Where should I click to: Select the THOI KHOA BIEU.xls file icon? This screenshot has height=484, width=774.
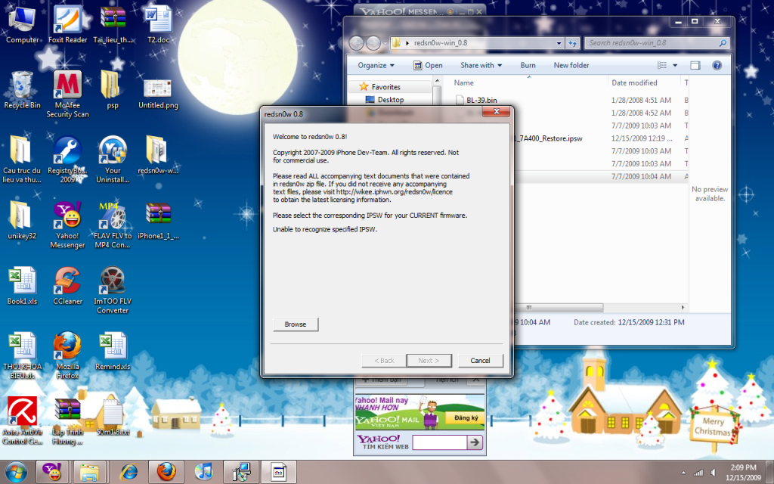coord(22,355)
